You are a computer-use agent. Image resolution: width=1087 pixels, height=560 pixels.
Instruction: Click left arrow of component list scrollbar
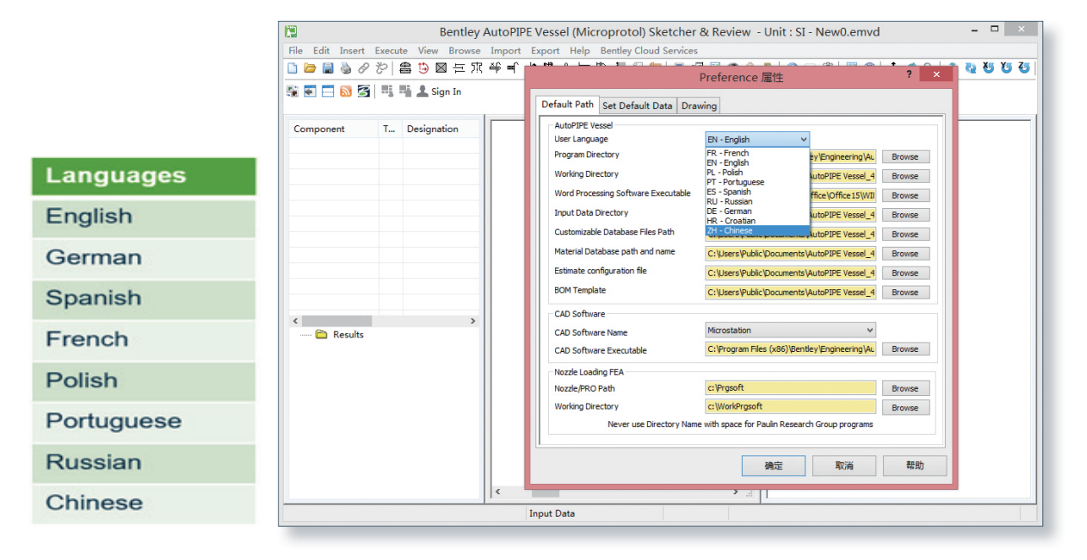295,321
